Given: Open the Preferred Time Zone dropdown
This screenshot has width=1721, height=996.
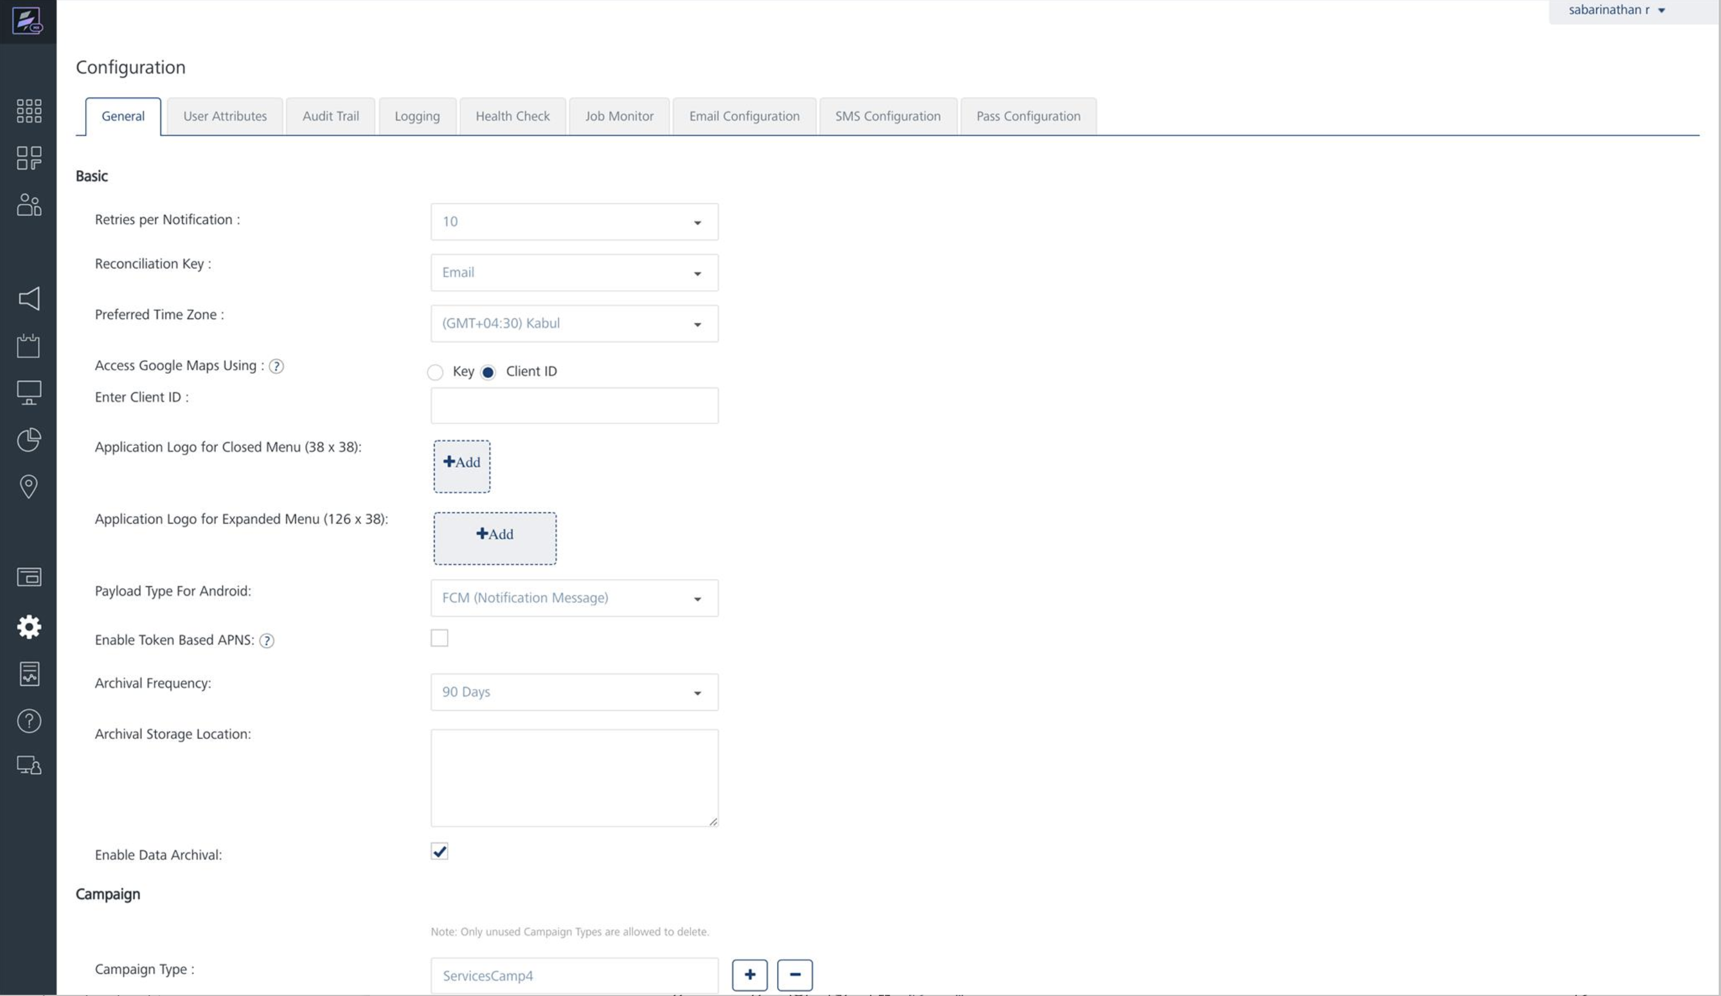Looking at the screenshot, I should click(x=574, y=323).
